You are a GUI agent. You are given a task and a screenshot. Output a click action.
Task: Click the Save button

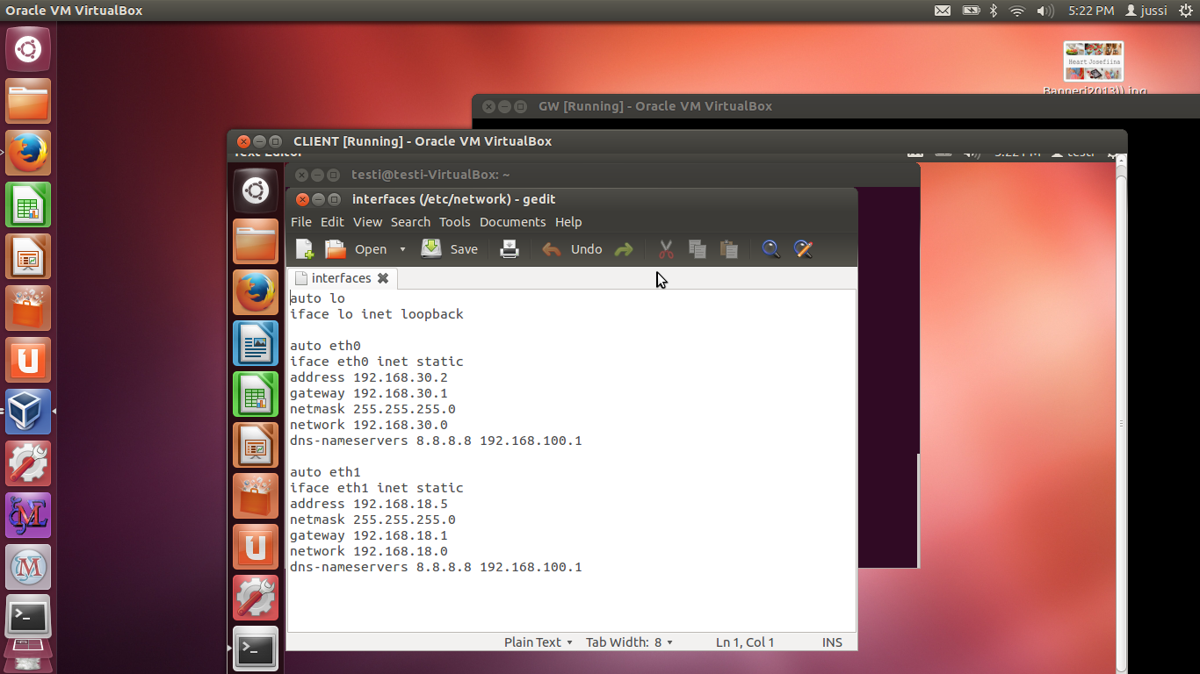pos(450,249)
